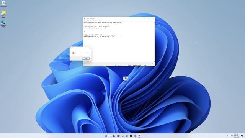245x138 pixels.
Task: Select the last running app taskbar icon
Action: pos(139,136)
